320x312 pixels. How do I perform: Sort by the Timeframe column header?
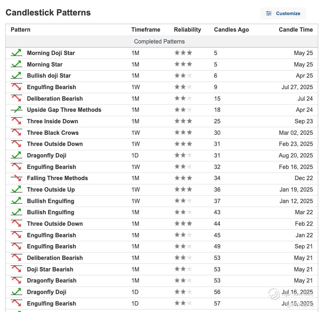pos(146,30)
